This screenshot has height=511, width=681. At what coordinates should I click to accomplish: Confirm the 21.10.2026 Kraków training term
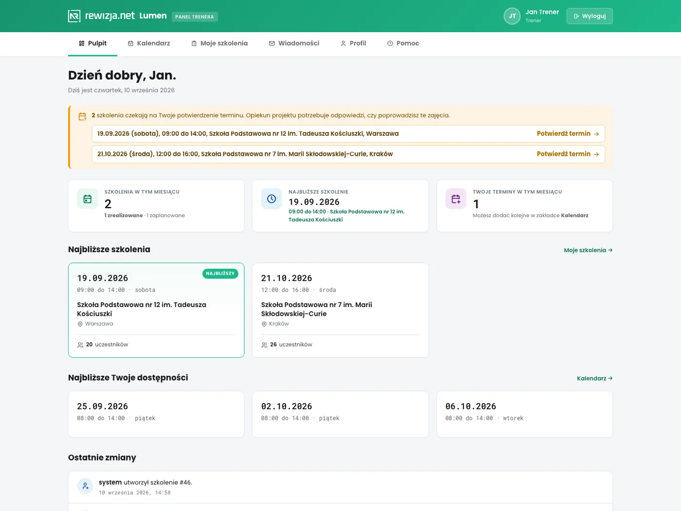coord(568,154)
